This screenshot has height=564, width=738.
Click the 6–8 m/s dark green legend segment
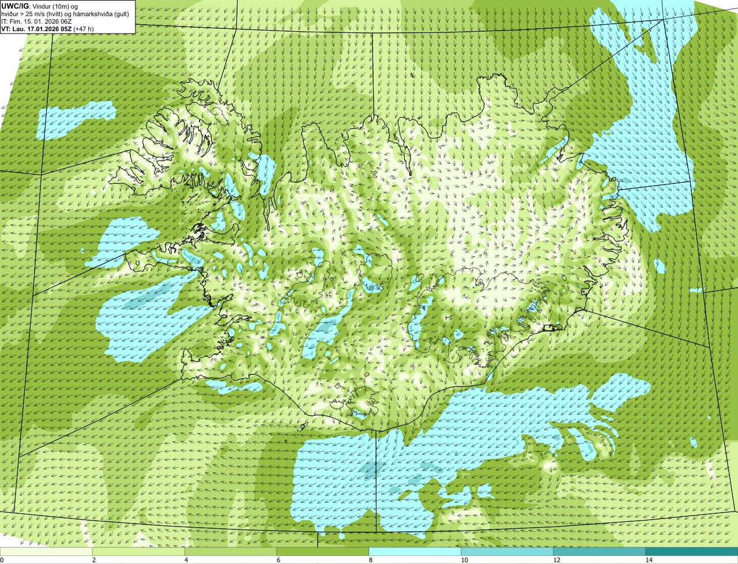point(323,552)
